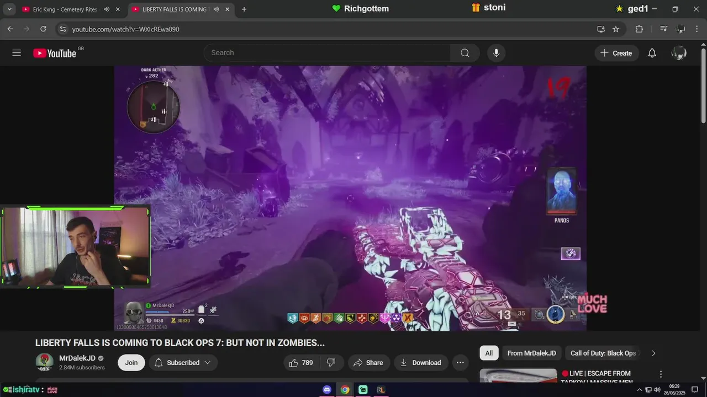This screenshot has width=707, height=397.
Task: Open the volume icon in system tray
Action: point(657,390)
